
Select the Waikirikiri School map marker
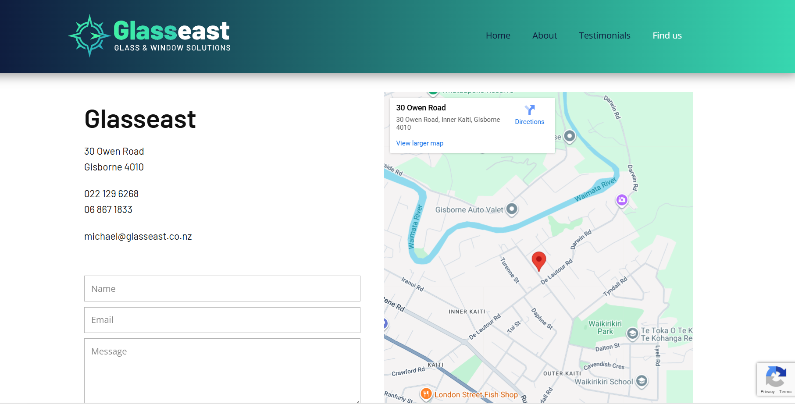[642, 381]
